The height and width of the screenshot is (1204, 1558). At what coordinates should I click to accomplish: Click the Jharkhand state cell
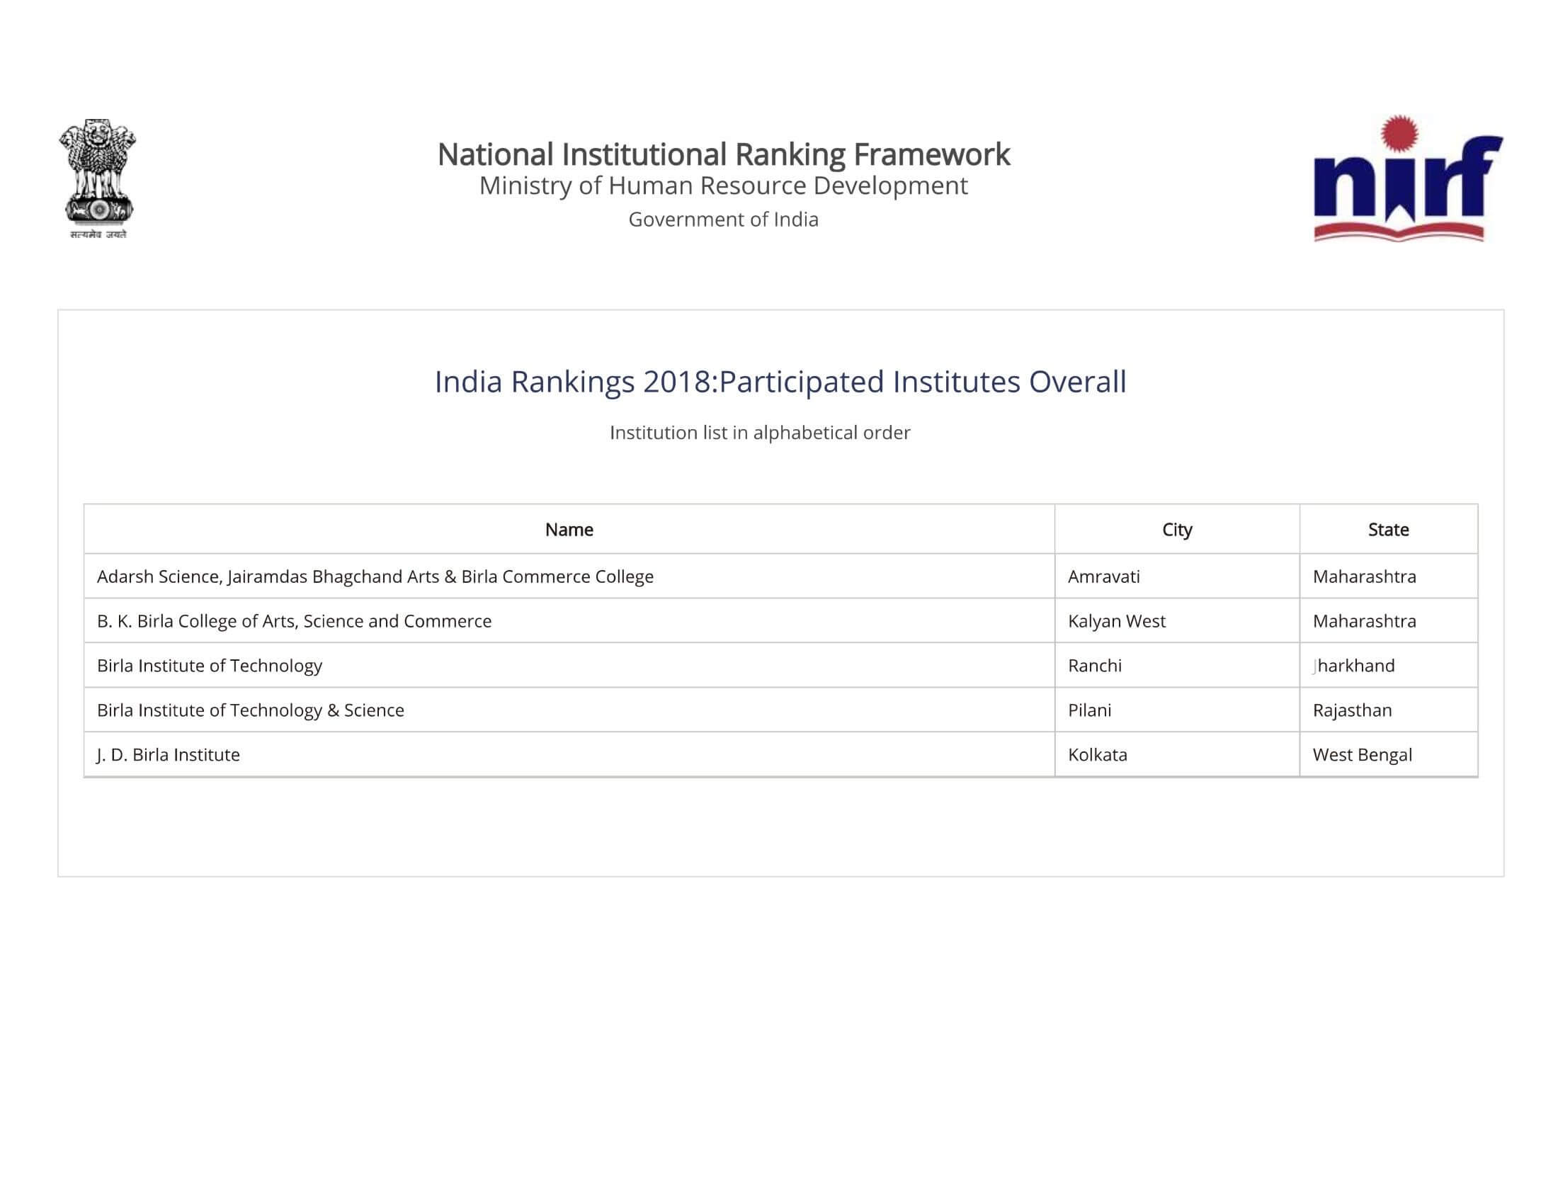click(x=1353, y=666)
